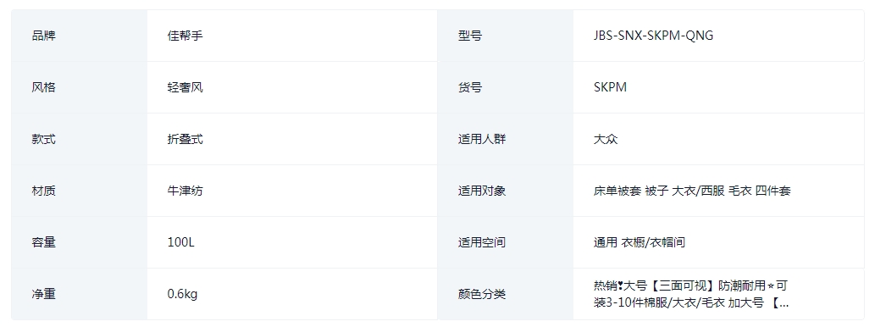This screenshot has height=327, width=875.
Task: Select the 风格 label cell
Action: 80,87
